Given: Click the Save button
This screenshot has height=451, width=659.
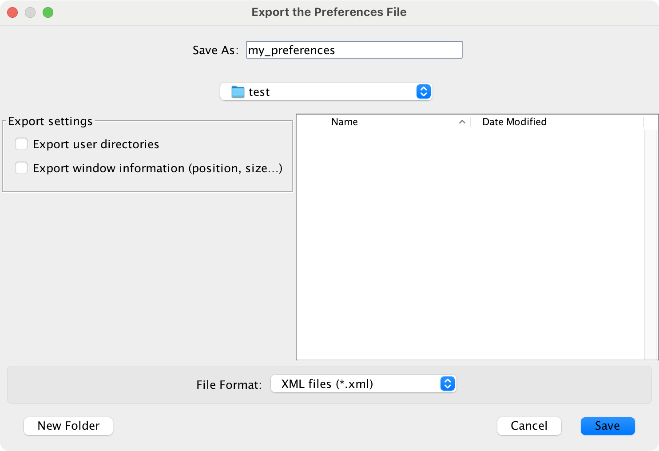Looking at the screenshot, I should (607, 426).
